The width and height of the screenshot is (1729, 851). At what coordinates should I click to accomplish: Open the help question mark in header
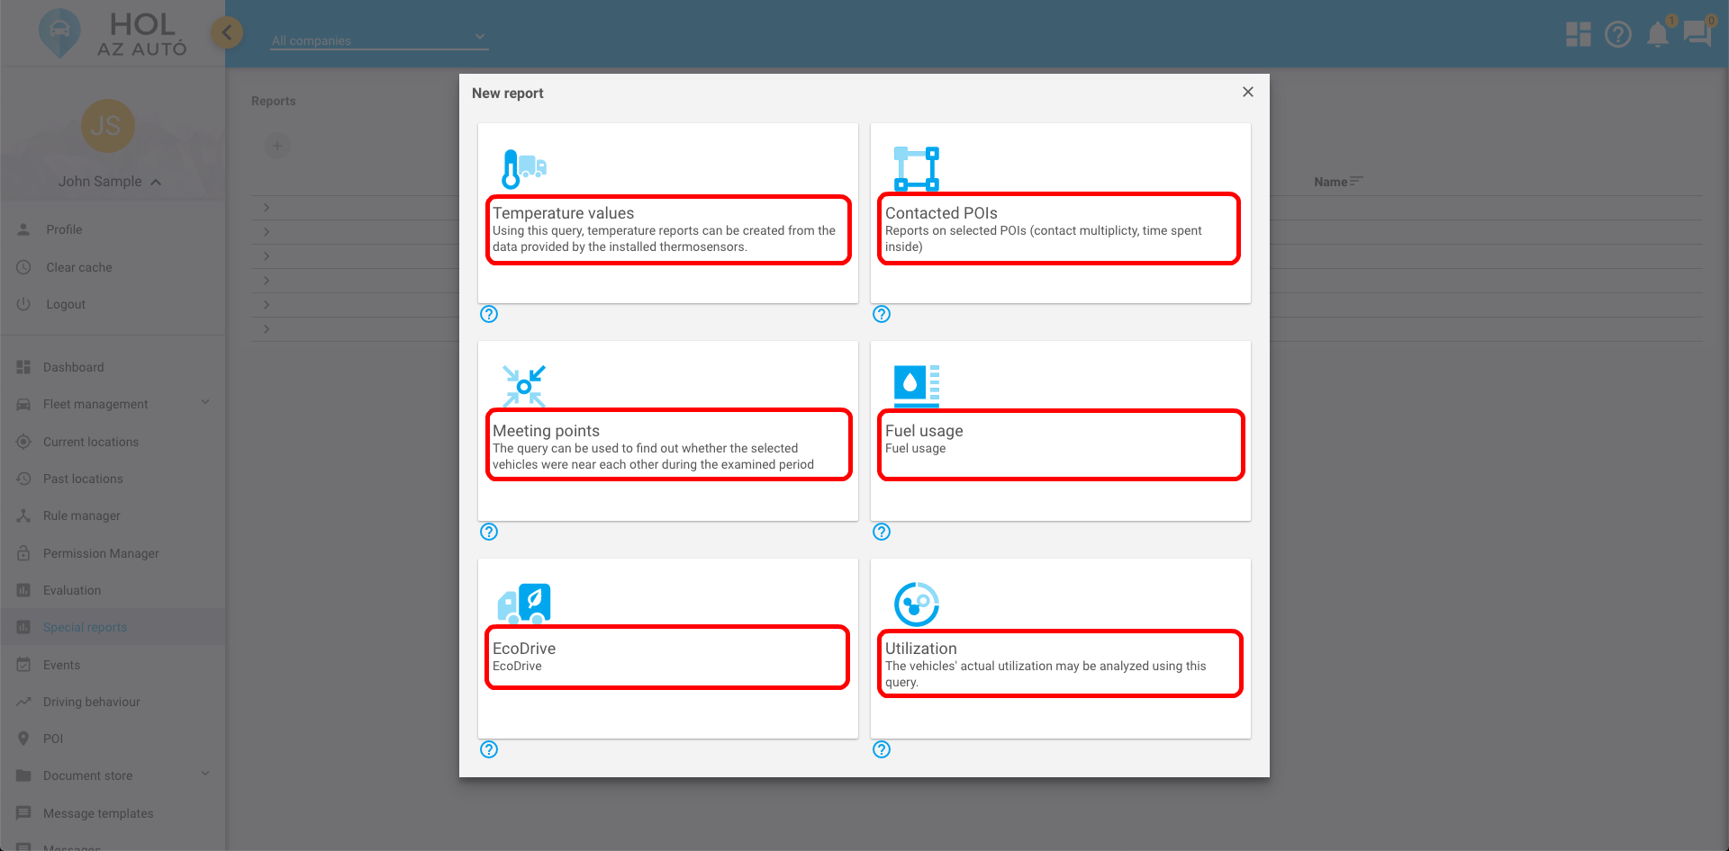tap(1618, 34)
